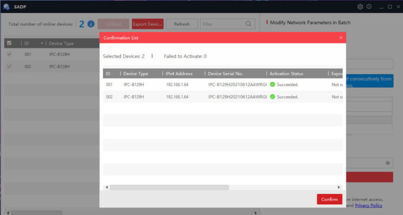
Task: Click 'Failed to Activate: 0' label
Action: pos(185,56)
